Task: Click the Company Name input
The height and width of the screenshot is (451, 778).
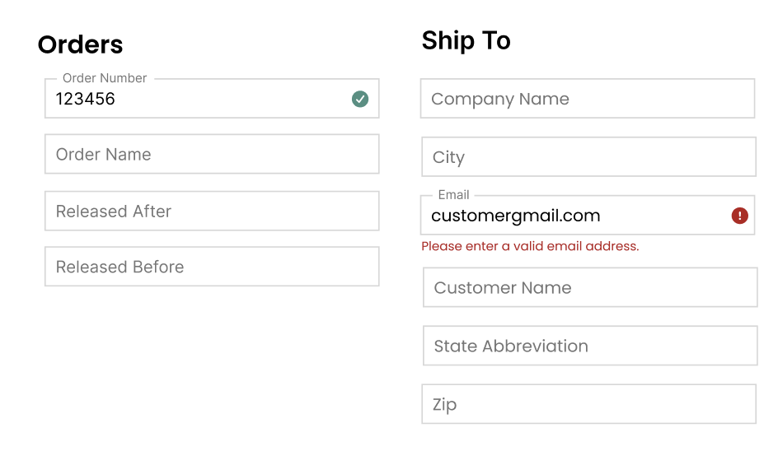Action: (x=588, y=99)
